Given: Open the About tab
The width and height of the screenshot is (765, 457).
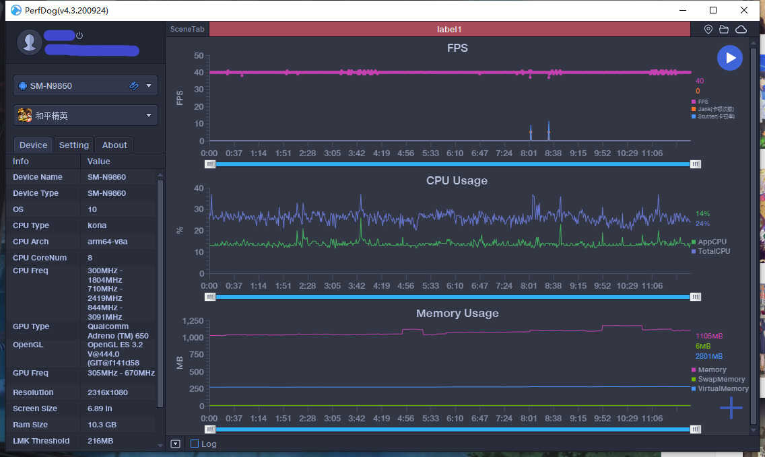Looking at the screenshot, I should coord(114,145).
